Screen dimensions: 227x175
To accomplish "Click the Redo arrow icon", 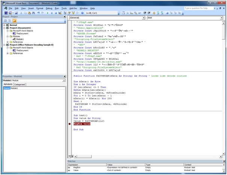I will (x=43, y=13).
